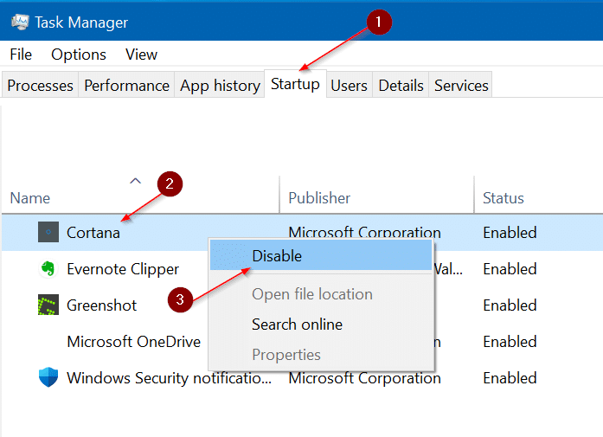603x437 pixels.
Task: Click Windows Security's Microsoft Corporation publisher
Action: [364, 378]
